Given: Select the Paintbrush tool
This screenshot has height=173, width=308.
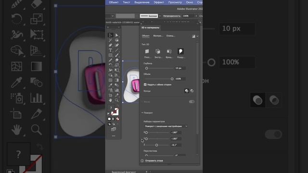Looking at the screenshot, I should [116, 55].
